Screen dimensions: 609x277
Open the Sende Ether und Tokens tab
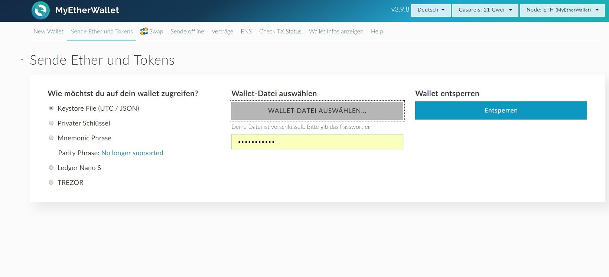coord(102,32)
